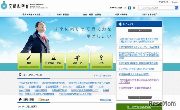This screenshot has height=110, width=180.
Task: Open topic 平成24年度体力・運動能力調査結果
Action: (x=135, y=88)
